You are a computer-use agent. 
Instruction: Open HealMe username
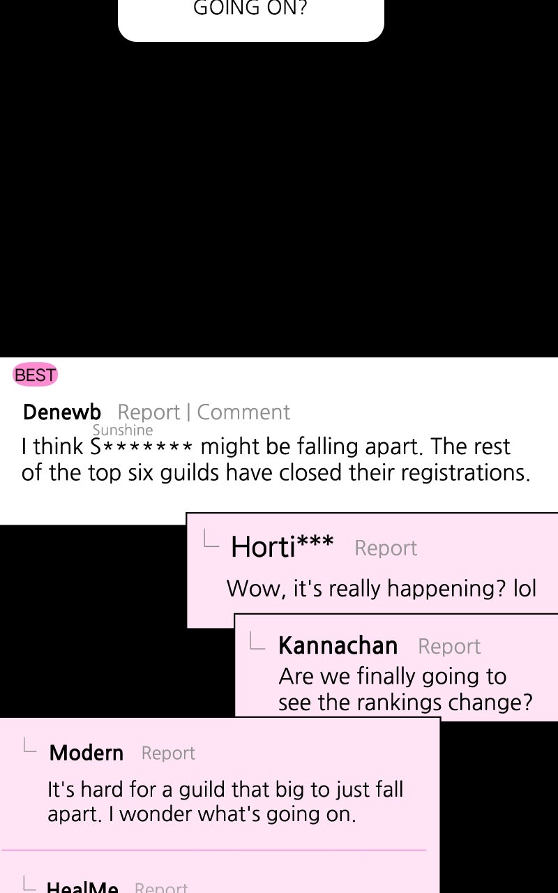click(x=82, y=887)
